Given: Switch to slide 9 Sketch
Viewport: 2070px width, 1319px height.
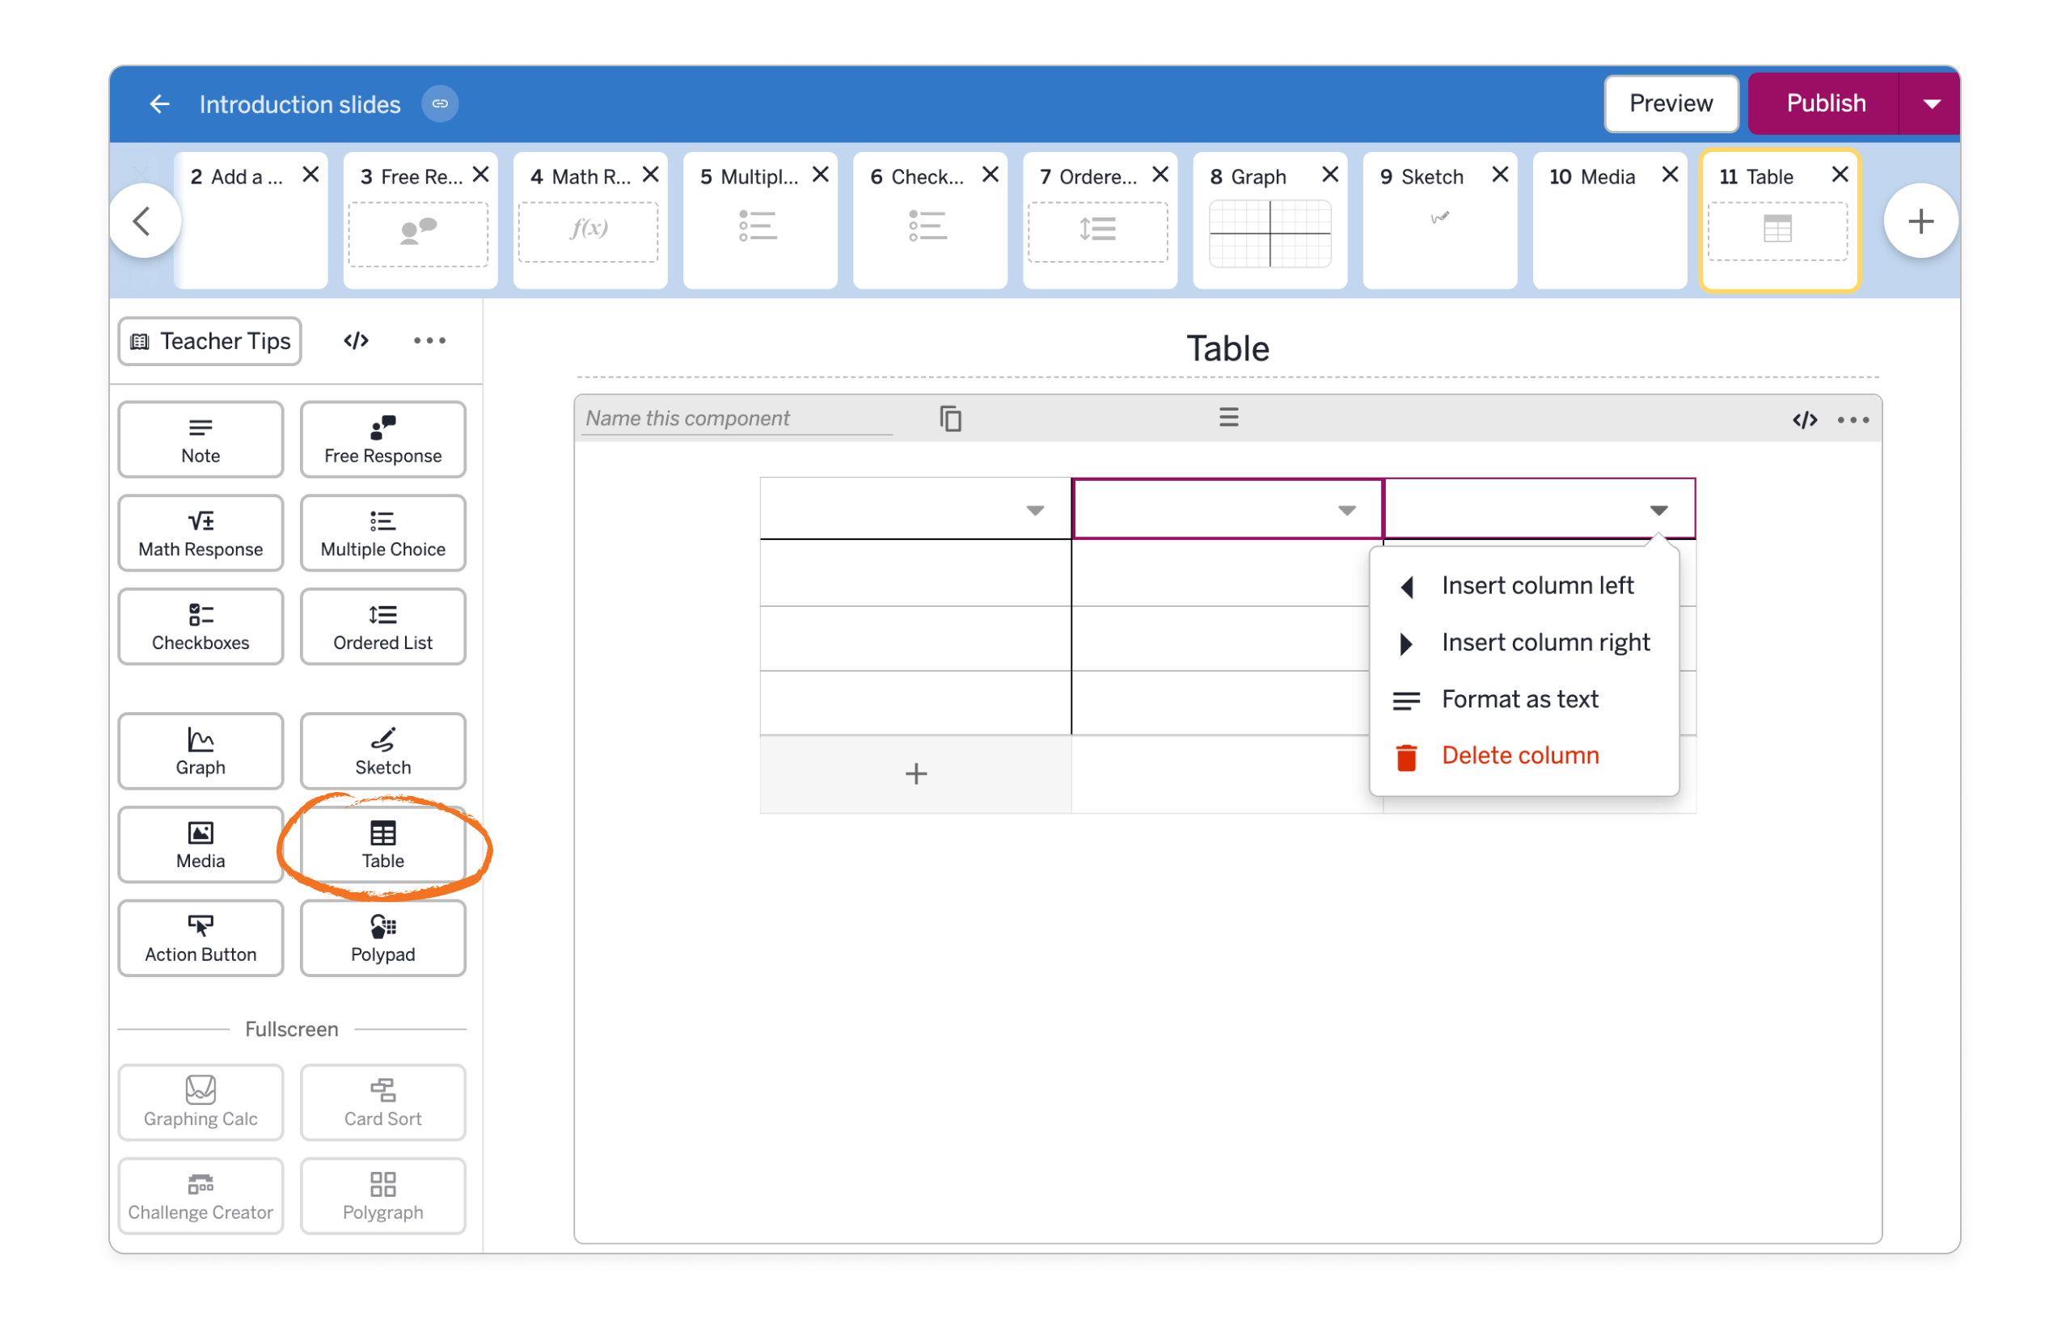Looking at the screenshot, I should [1438, 221].
